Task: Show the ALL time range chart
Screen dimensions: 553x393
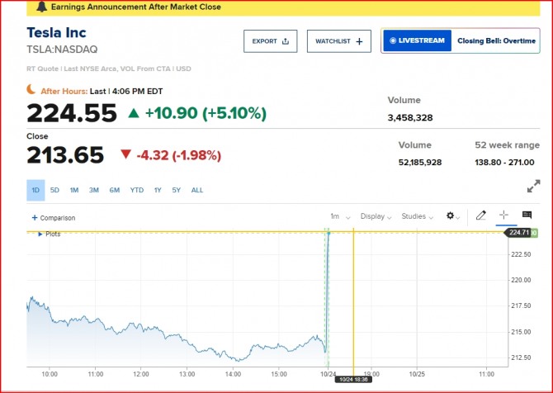Action: [197, 190]
